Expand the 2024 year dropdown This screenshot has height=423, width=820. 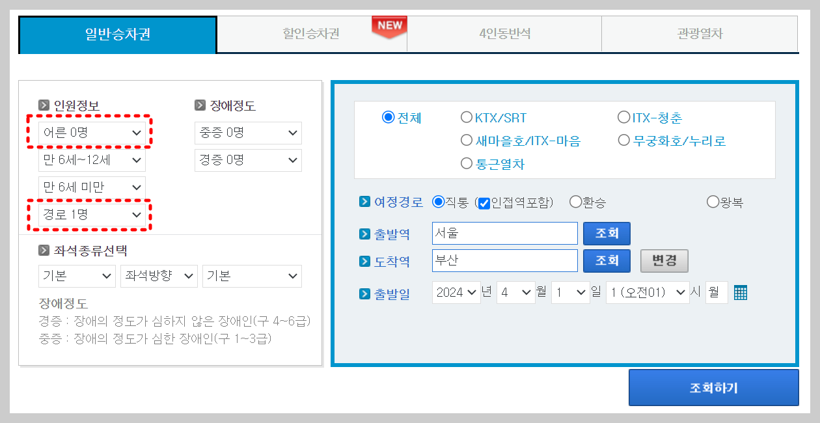pos(456,292)
